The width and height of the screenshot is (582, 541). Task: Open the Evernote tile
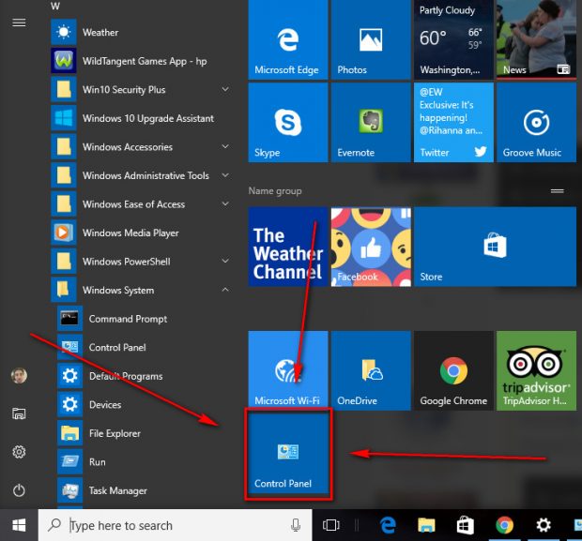(x=371, y=122)
